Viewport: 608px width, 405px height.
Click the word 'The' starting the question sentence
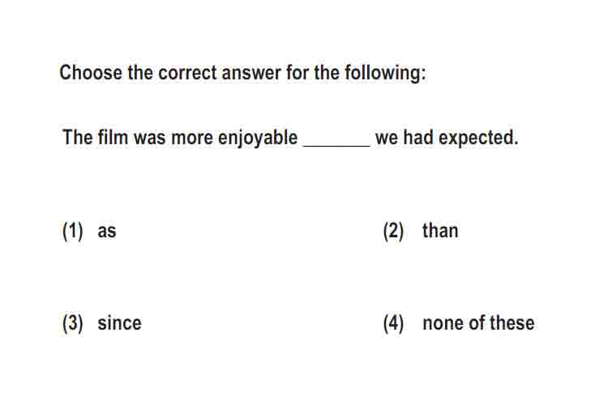point(76,138)
